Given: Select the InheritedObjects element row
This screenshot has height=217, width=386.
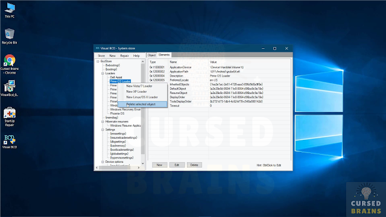Looking at the screenshot, I should coord(220,84).
